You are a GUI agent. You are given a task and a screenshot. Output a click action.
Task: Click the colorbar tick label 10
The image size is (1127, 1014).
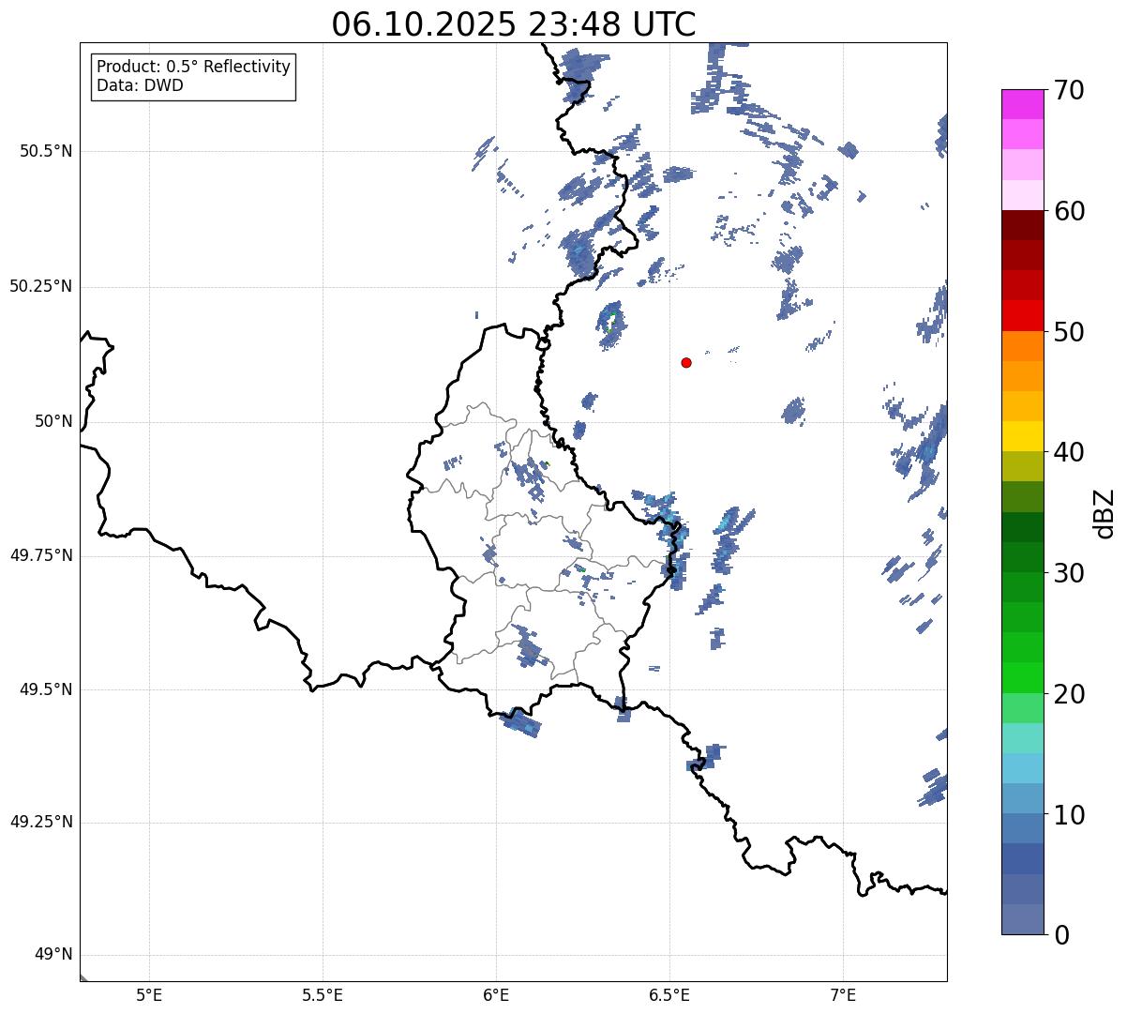[x=1069, y=814]
